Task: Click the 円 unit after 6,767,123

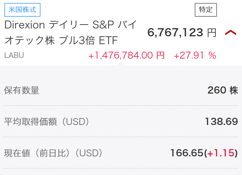Action: pyautogui.click(x=212, y=33)
